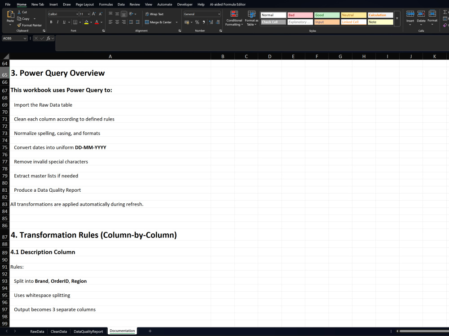Apply yellow fill color to cell

coord(86,22)
